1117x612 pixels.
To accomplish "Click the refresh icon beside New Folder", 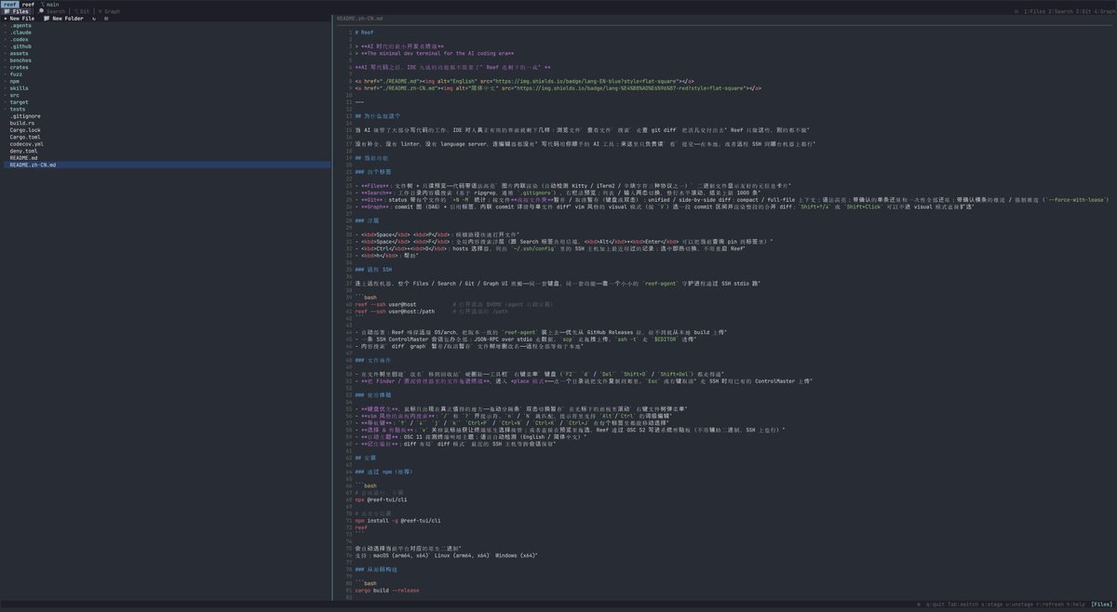I will point(94,19).
